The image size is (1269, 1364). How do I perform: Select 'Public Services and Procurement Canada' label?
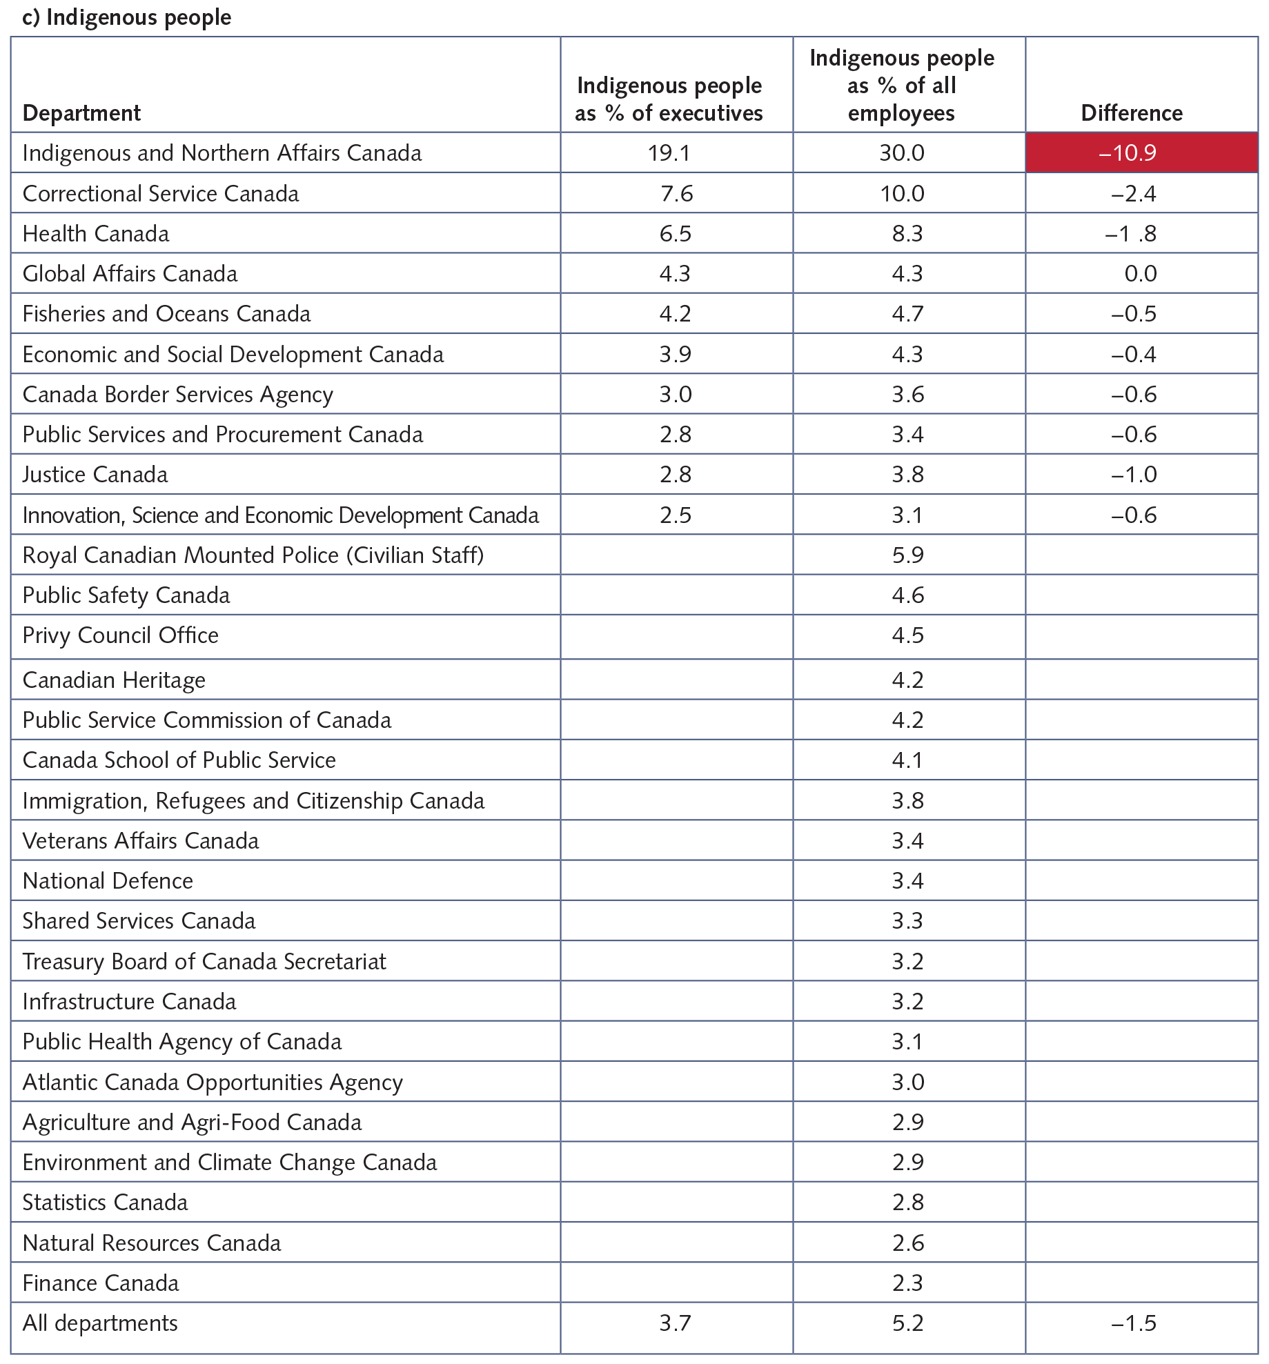[x=223, y=434]
